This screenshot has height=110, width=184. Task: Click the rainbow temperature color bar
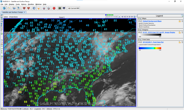(x=150, y=48)
